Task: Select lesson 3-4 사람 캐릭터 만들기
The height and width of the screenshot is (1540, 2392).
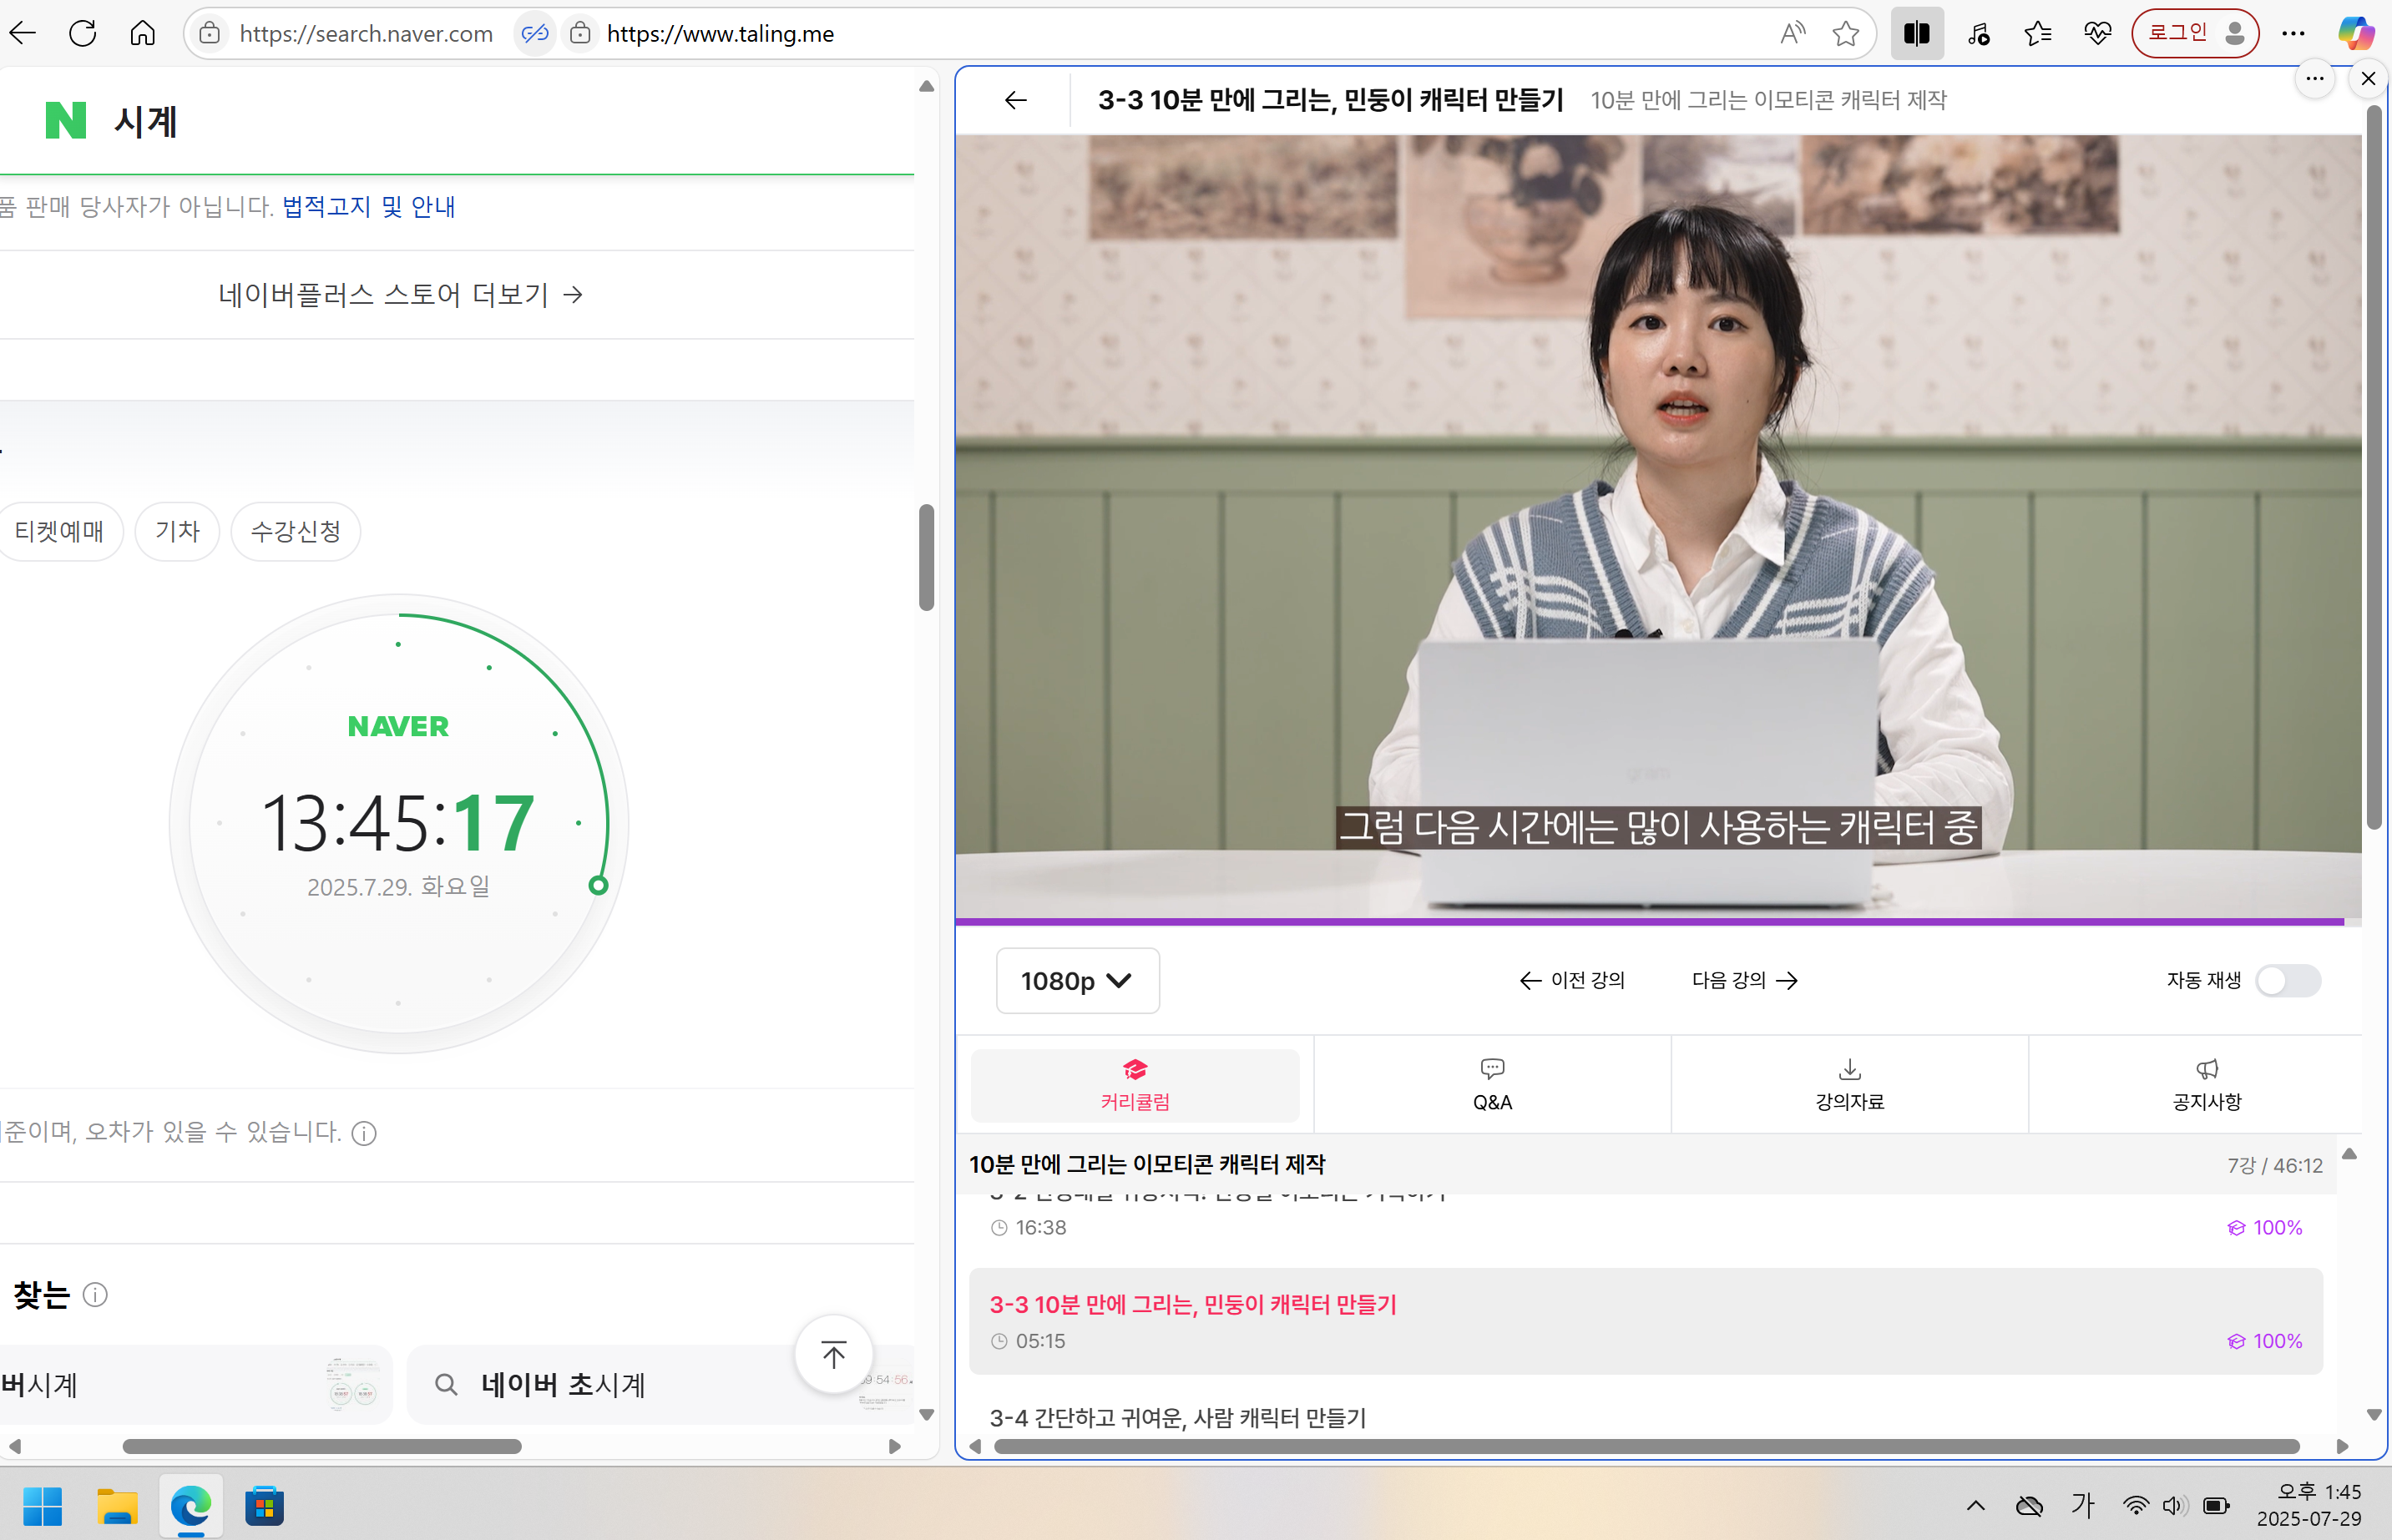Action: [x=1177, y=1418]
